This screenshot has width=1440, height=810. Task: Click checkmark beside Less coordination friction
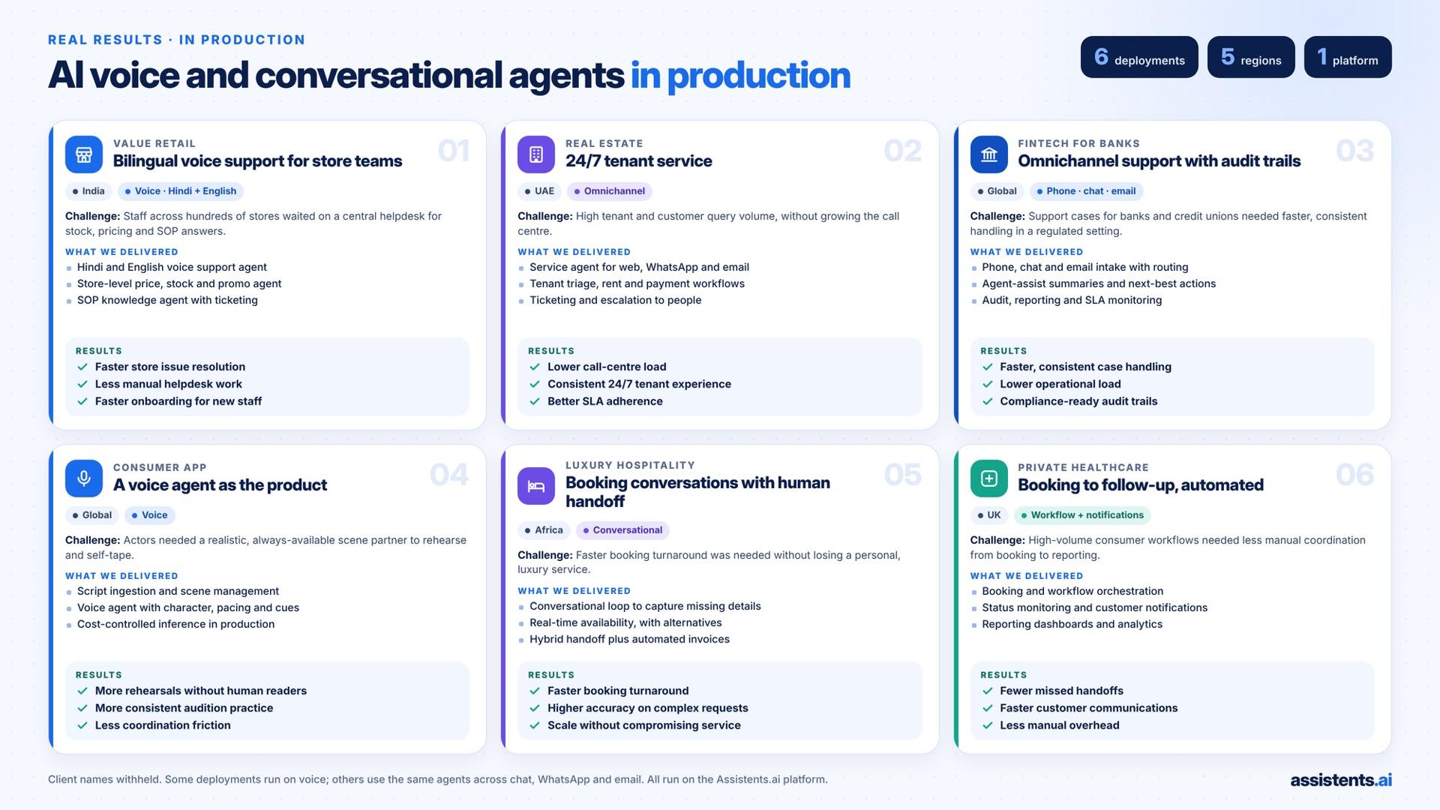82,725
